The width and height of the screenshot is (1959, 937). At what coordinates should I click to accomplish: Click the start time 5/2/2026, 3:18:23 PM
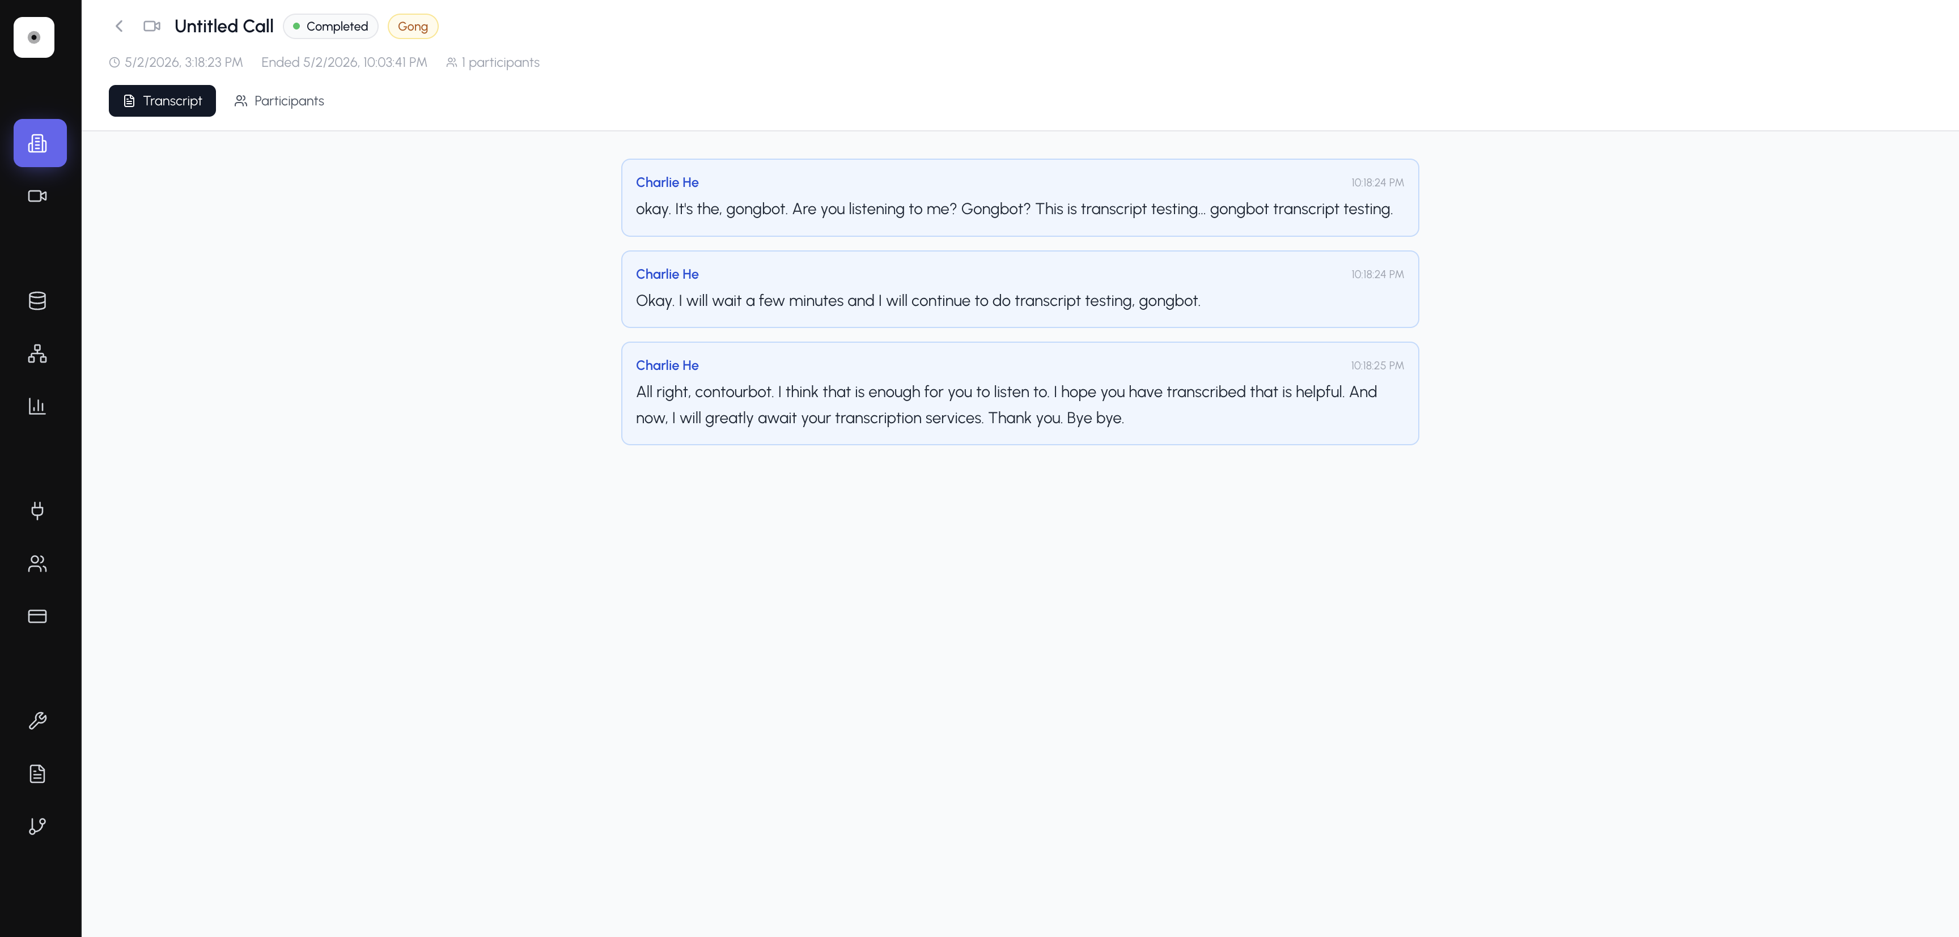click(183, 62)
